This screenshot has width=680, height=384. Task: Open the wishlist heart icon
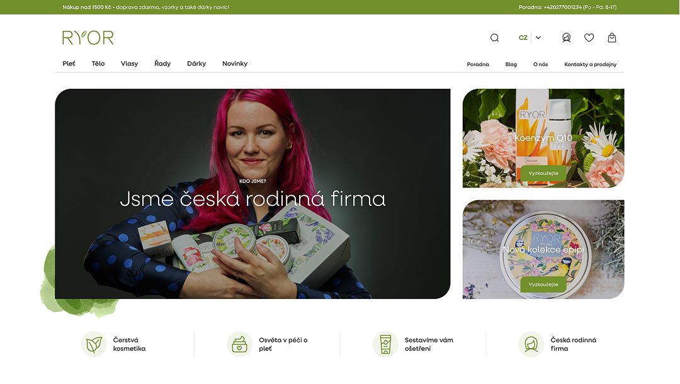pos(589,38)
